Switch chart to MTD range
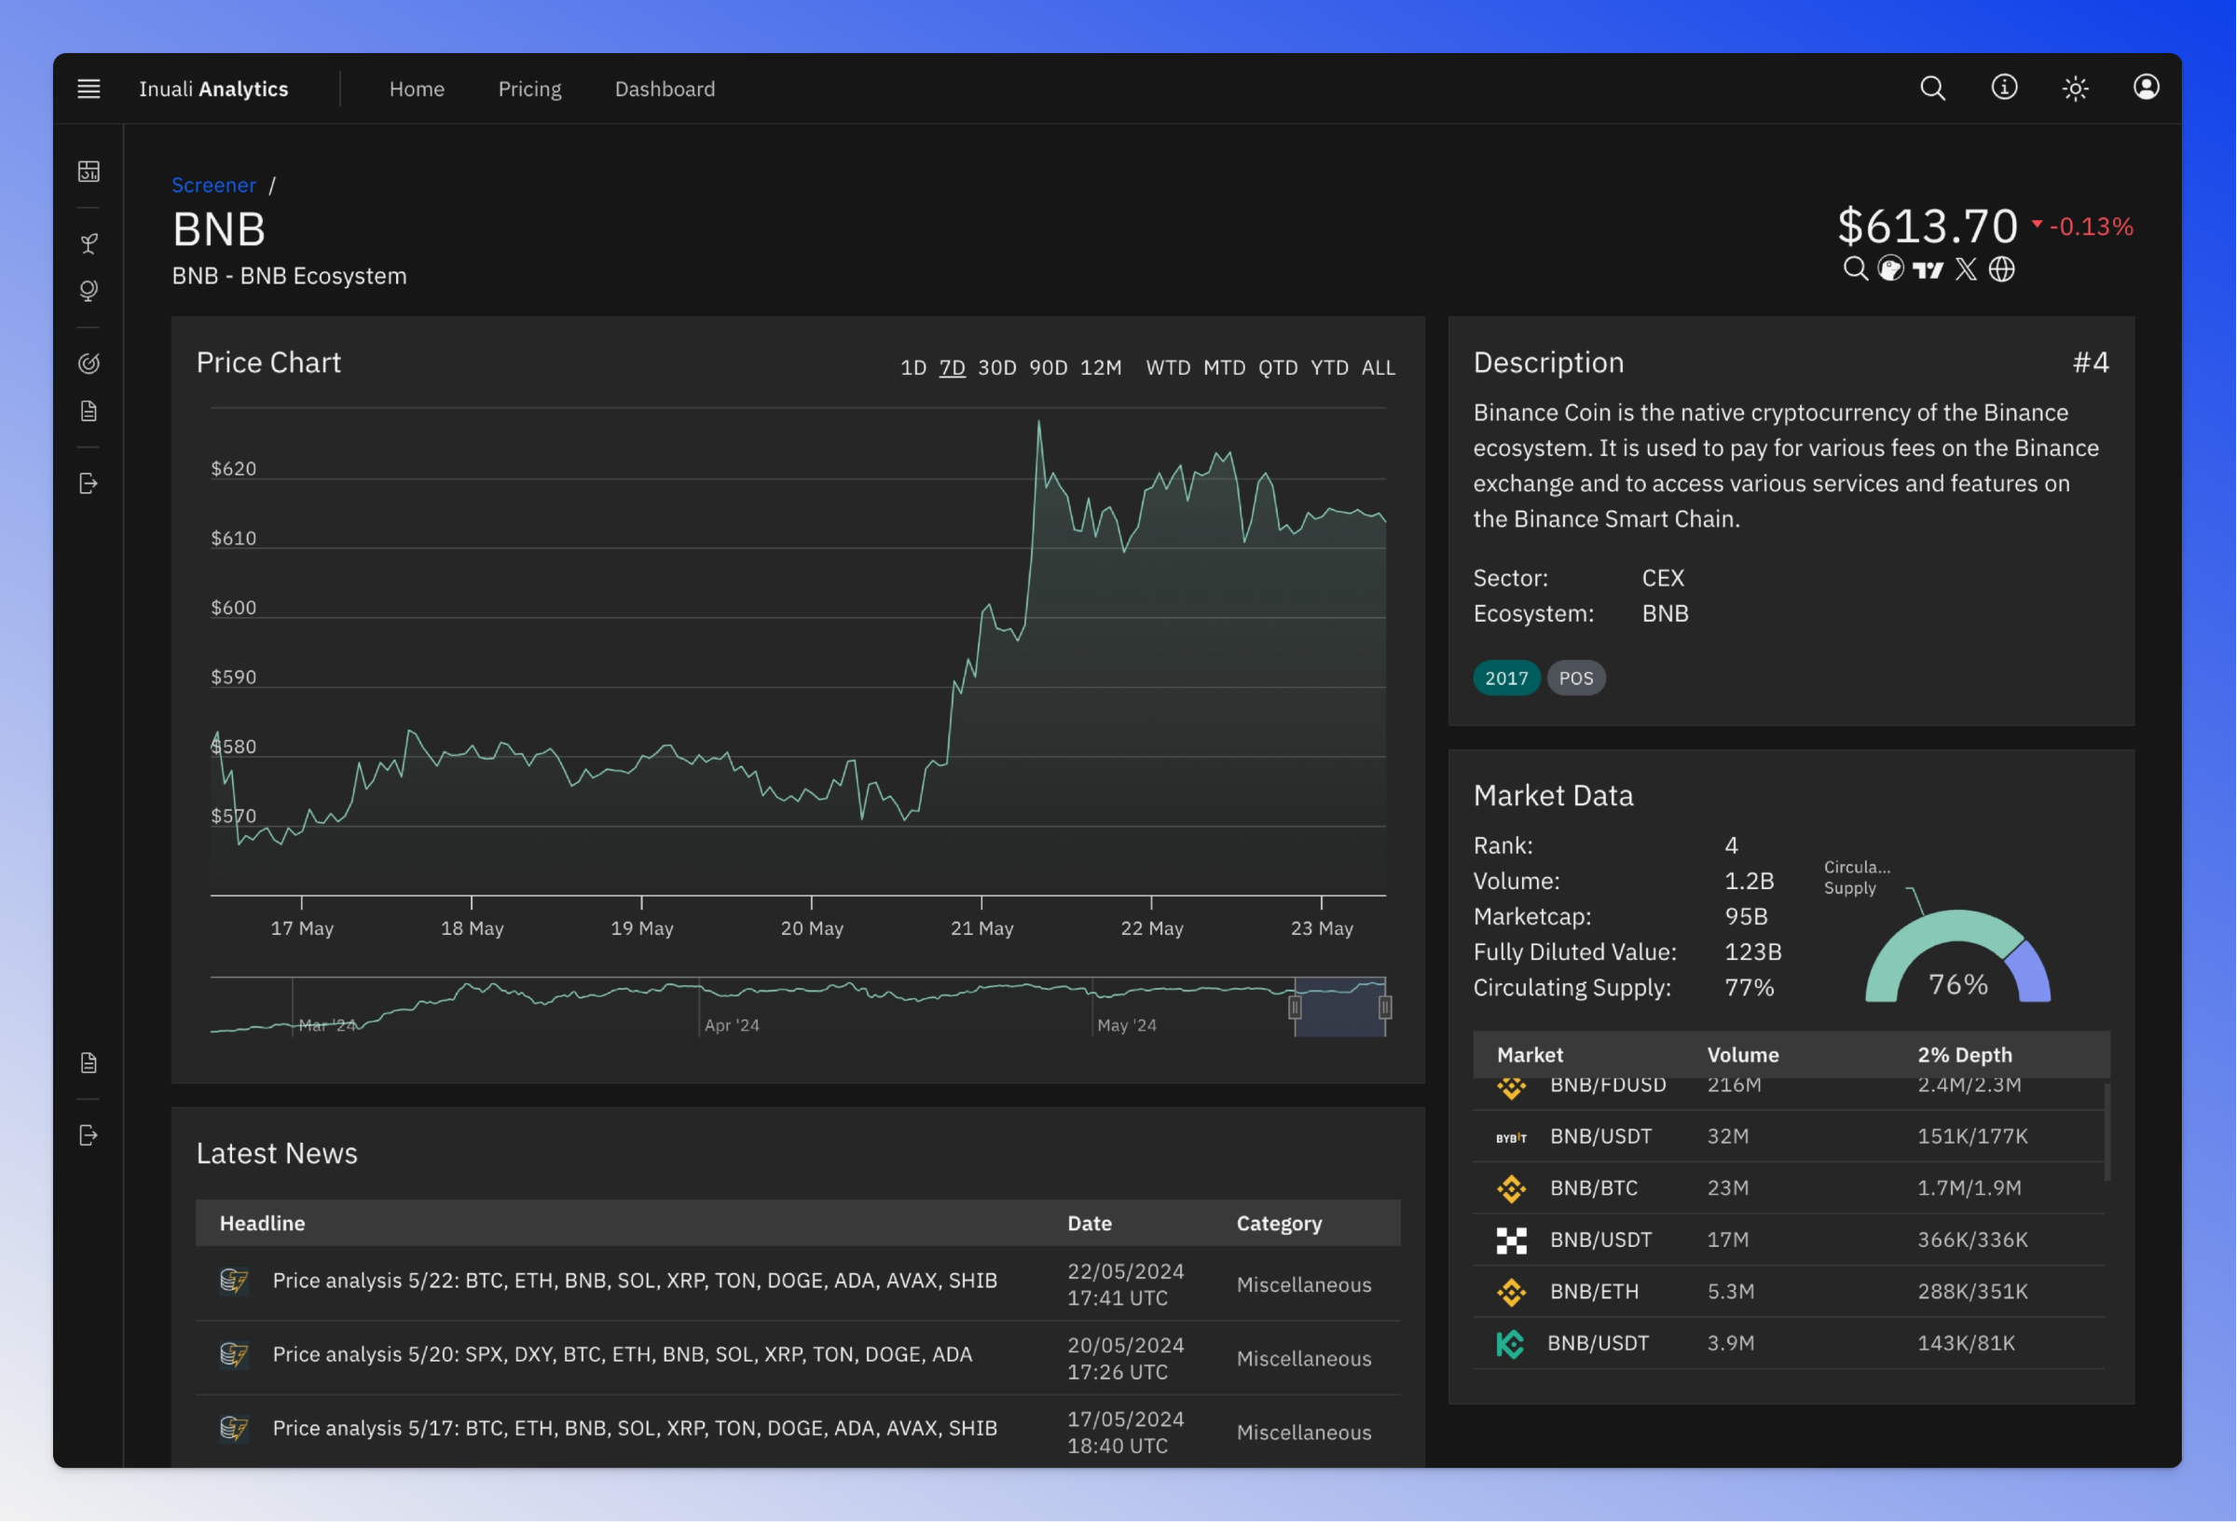The width and height of the screenshot is (2237, 1522). coord(1225,368)
